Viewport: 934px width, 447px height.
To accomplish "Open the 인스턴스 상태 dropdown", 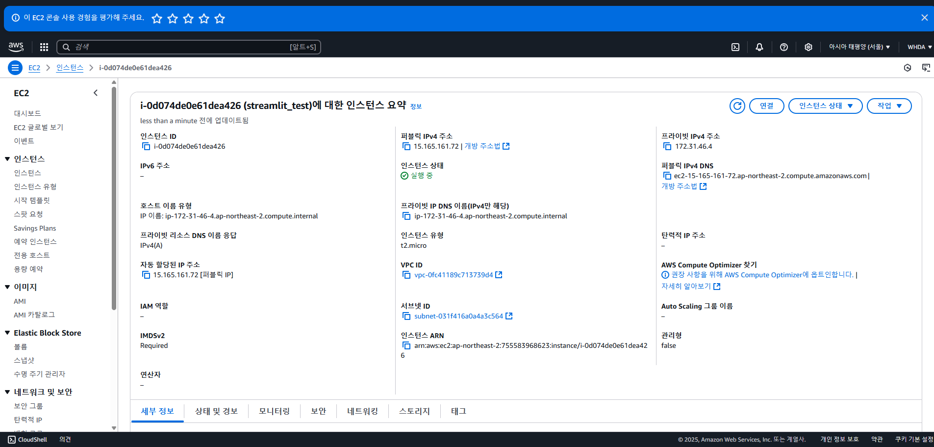I will click(825, 106).
